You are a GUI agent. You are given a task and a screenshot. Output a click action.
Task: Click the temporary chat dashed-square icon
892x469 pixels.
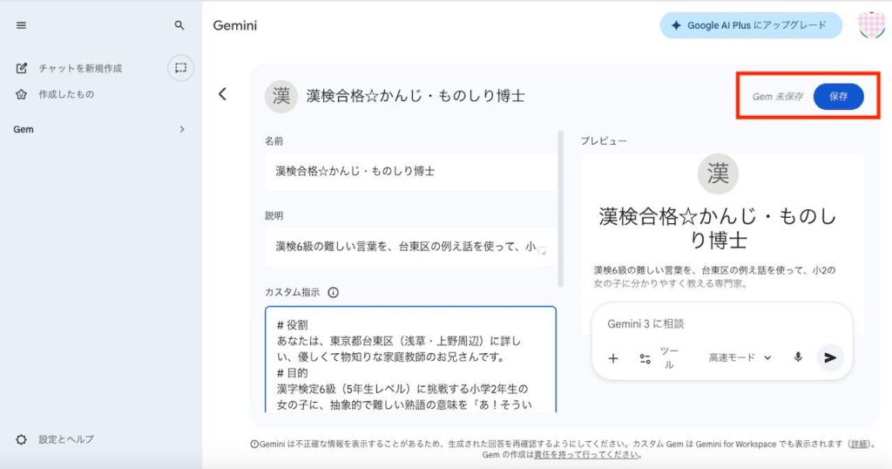click(180, 68)
